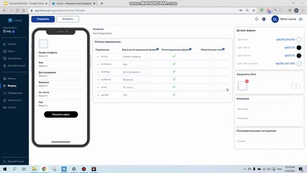Mark birthday as a required field

211,72
